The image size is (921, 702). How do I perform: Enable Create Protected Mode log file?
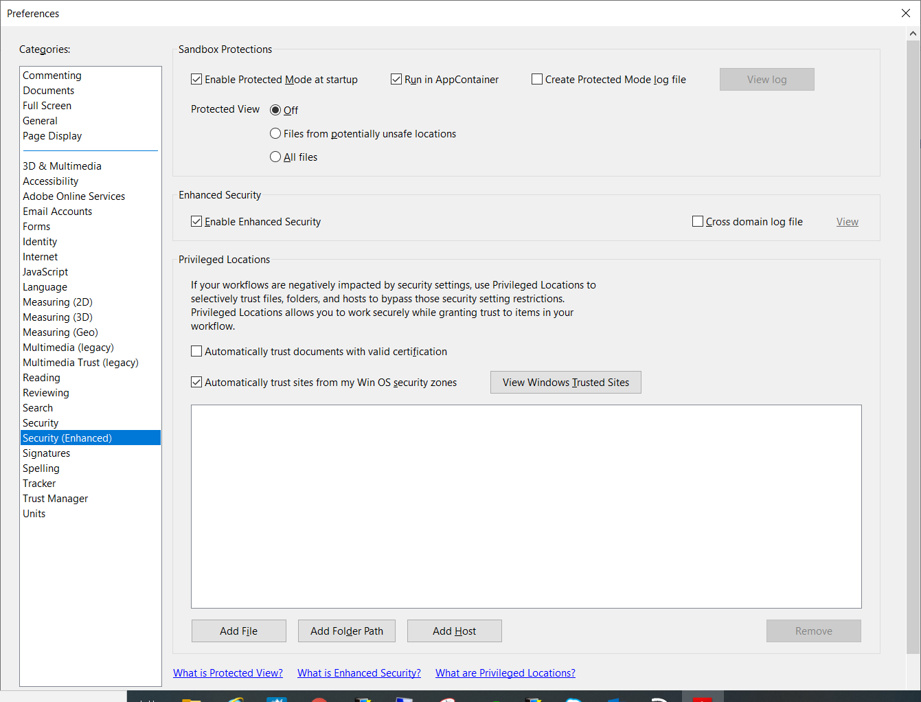[x=537, y=79]
